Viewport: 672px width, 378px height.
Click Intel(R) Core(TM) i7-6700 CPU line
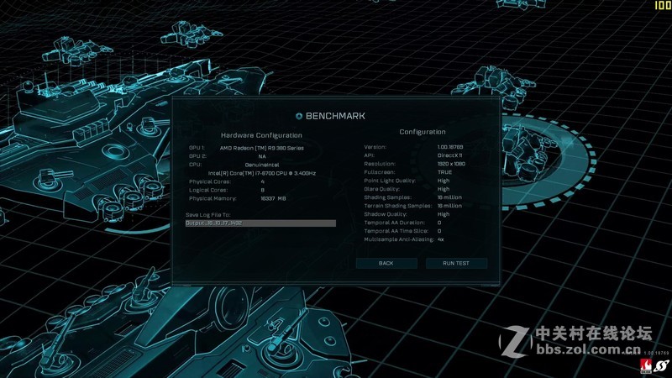(x=262, y=173)
